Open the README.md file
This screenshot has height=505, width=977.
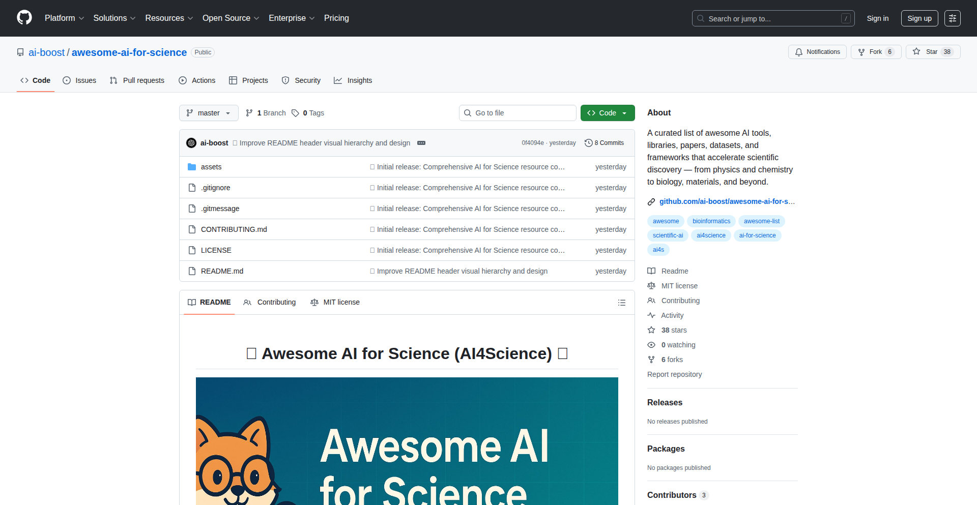point(222,271)
